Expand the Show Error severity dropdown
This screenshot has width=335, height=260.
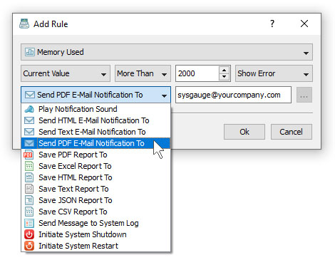pyautogui.click(x=274, y=73)
